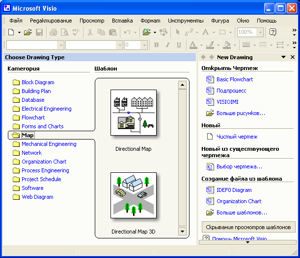Toggle Bold formatting
Viewport: 300px width, 258px height.
coord(157,45)
